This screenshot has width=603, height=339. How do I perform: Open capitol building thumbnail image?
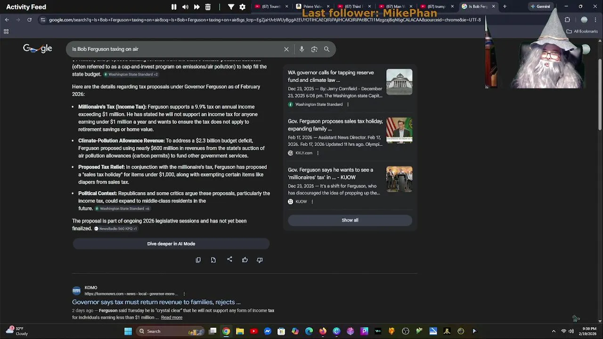click(399, 82)
